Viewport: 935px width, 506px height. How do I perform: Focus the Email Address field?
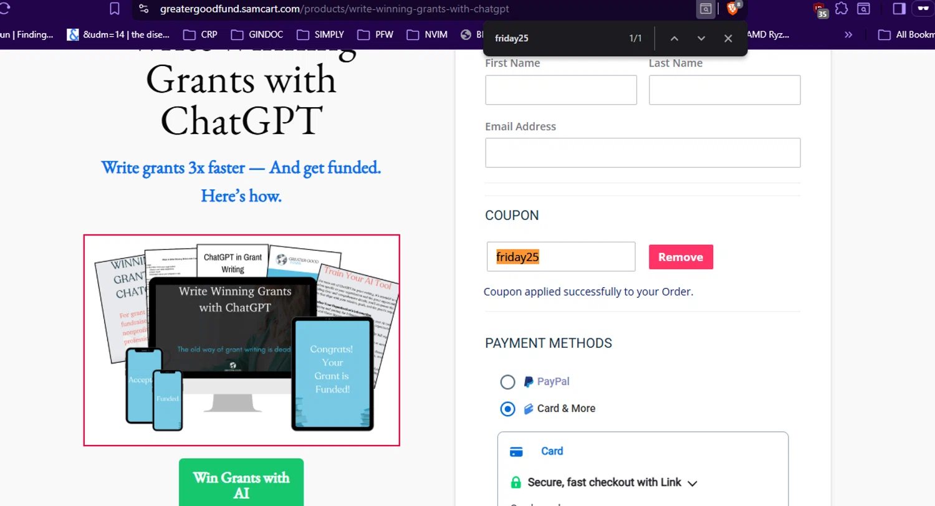coord(643,153)
